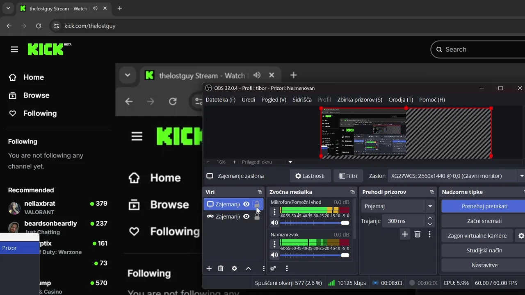Image resolution: width=525 pixels, height=295 pixels.
Task: Undock the Prehodi prizorov panel
Action: click(x=432, y=192)
